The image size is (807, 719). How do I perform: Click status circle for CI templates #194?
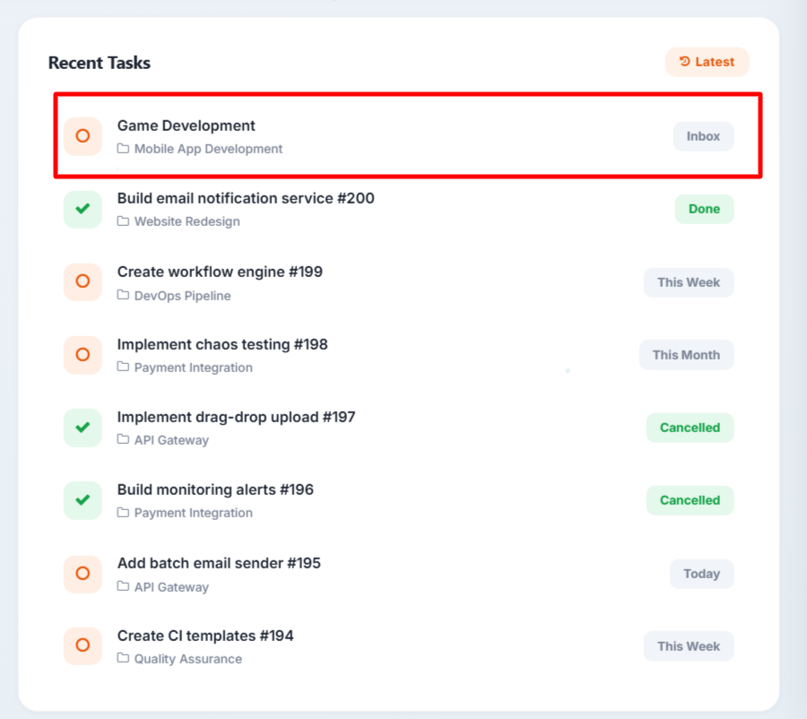[82, 645]
